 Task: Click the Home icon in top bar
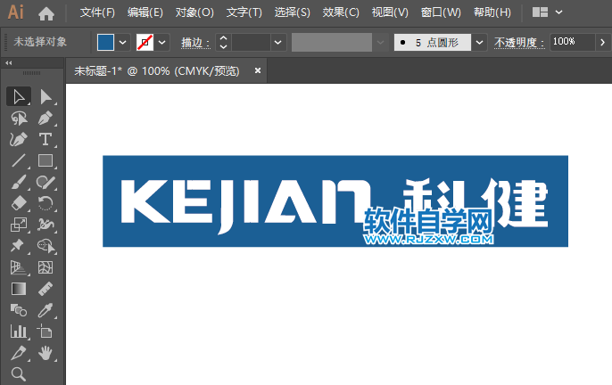pyautogui.click(x=46, y=13)
